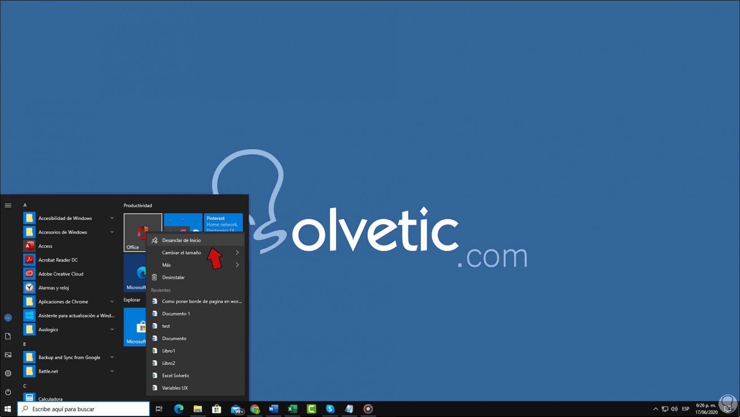This screenshot has width=740, height=417.
Task: Switch to Excel on the taskbar
Action: click(292, 409)
